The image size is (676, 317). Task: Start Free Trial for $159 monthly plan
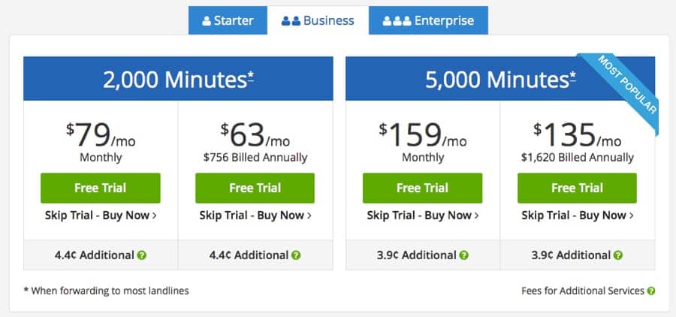(422, 188)
